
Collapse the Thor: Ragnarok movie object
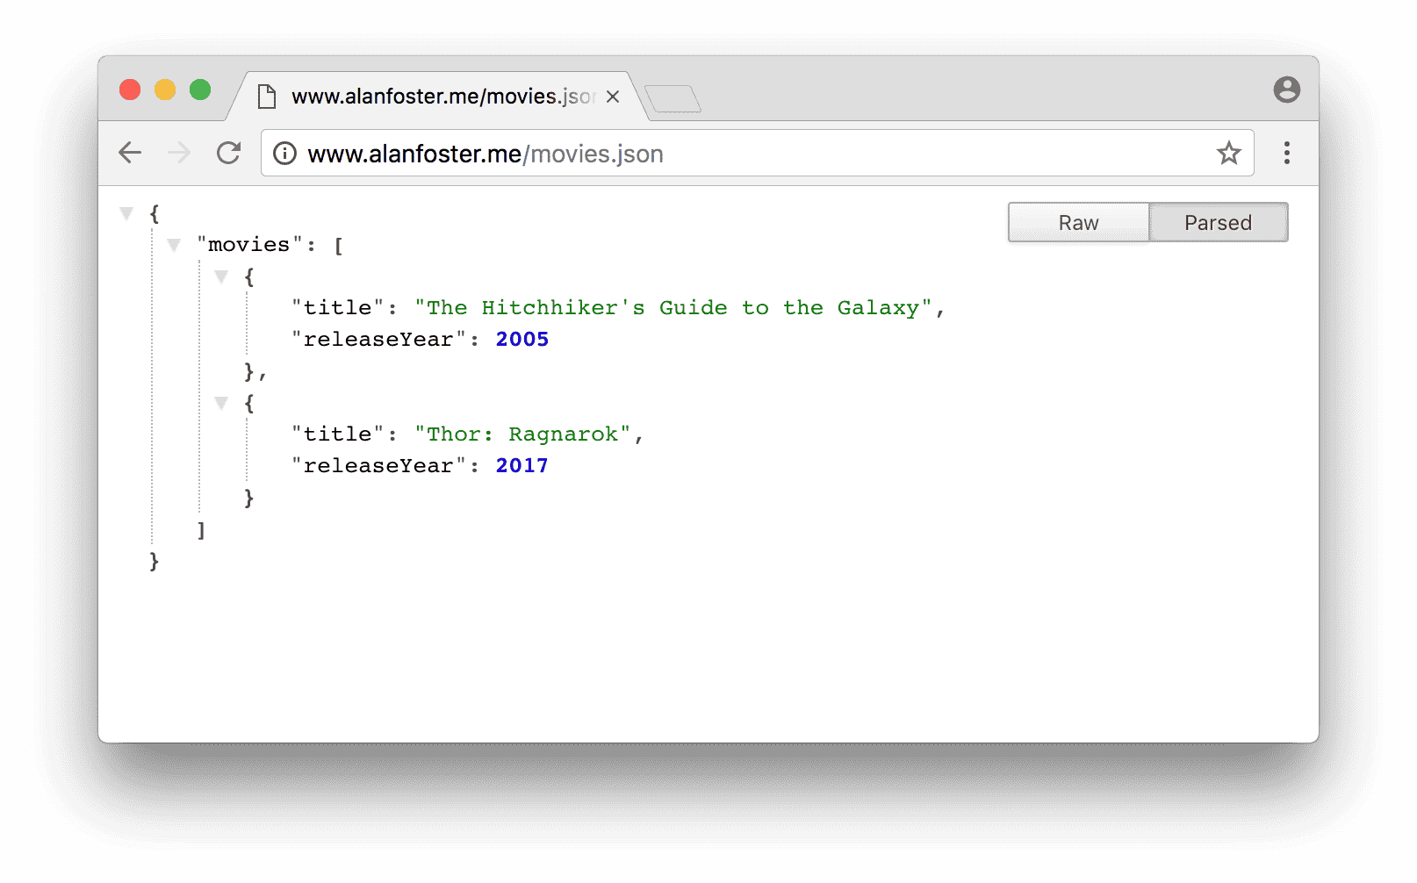(221, 403)
